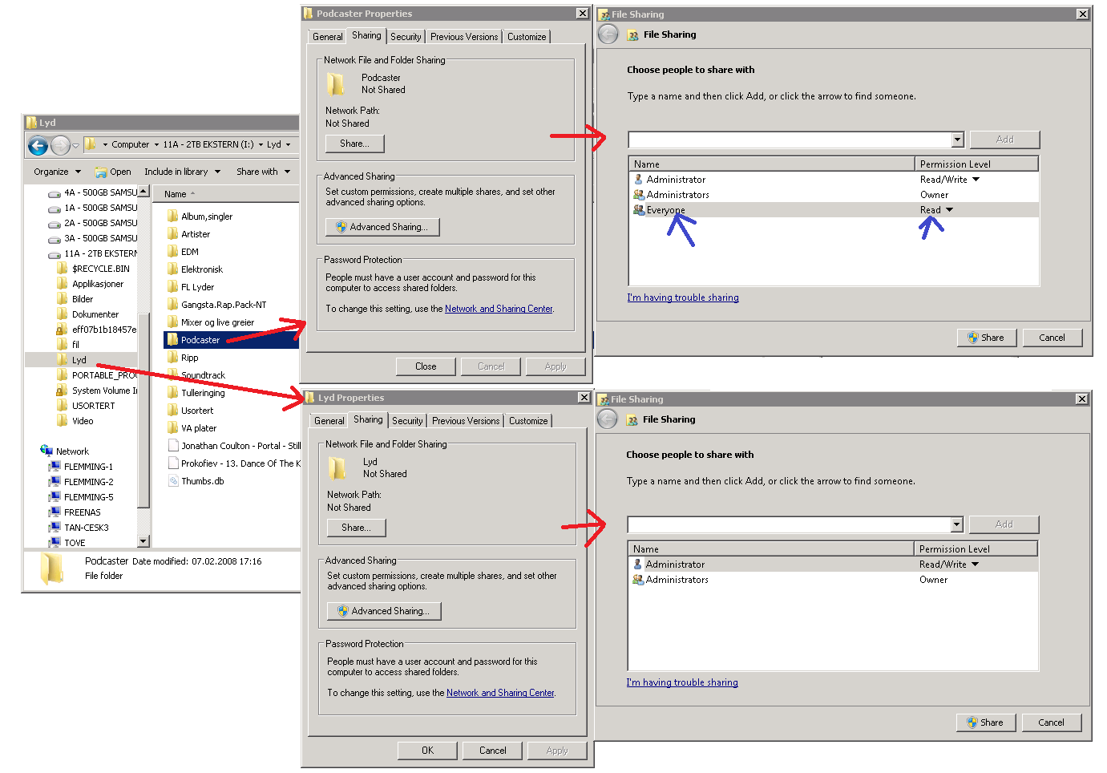Click Advanced Sharing... in Lyd Properties
The height and width of the screenshot is (773, 1107).
click(x=384, y=611)
